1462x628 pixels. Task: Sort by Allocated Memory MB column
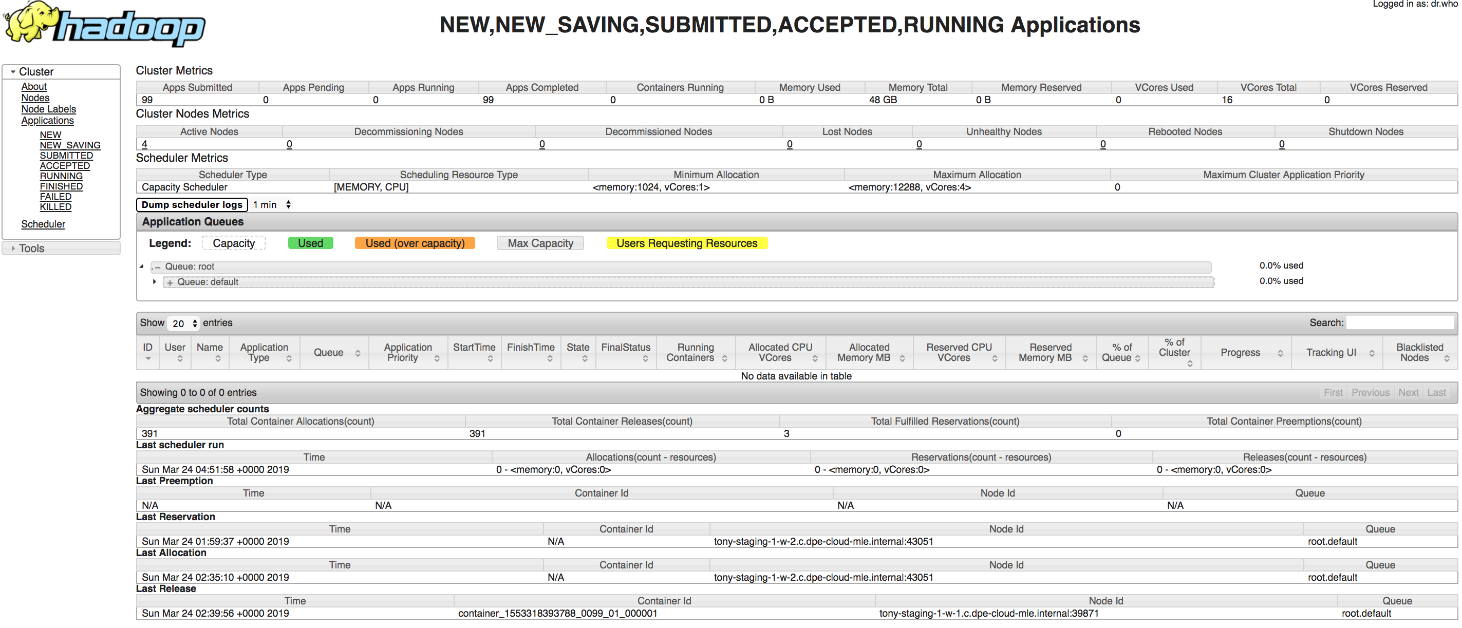click(x=869, y=352)
